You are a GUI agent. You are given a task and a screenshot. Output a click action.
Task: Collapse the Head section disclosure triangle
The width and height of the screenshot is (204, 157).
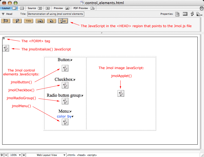(x=3, y=14)
